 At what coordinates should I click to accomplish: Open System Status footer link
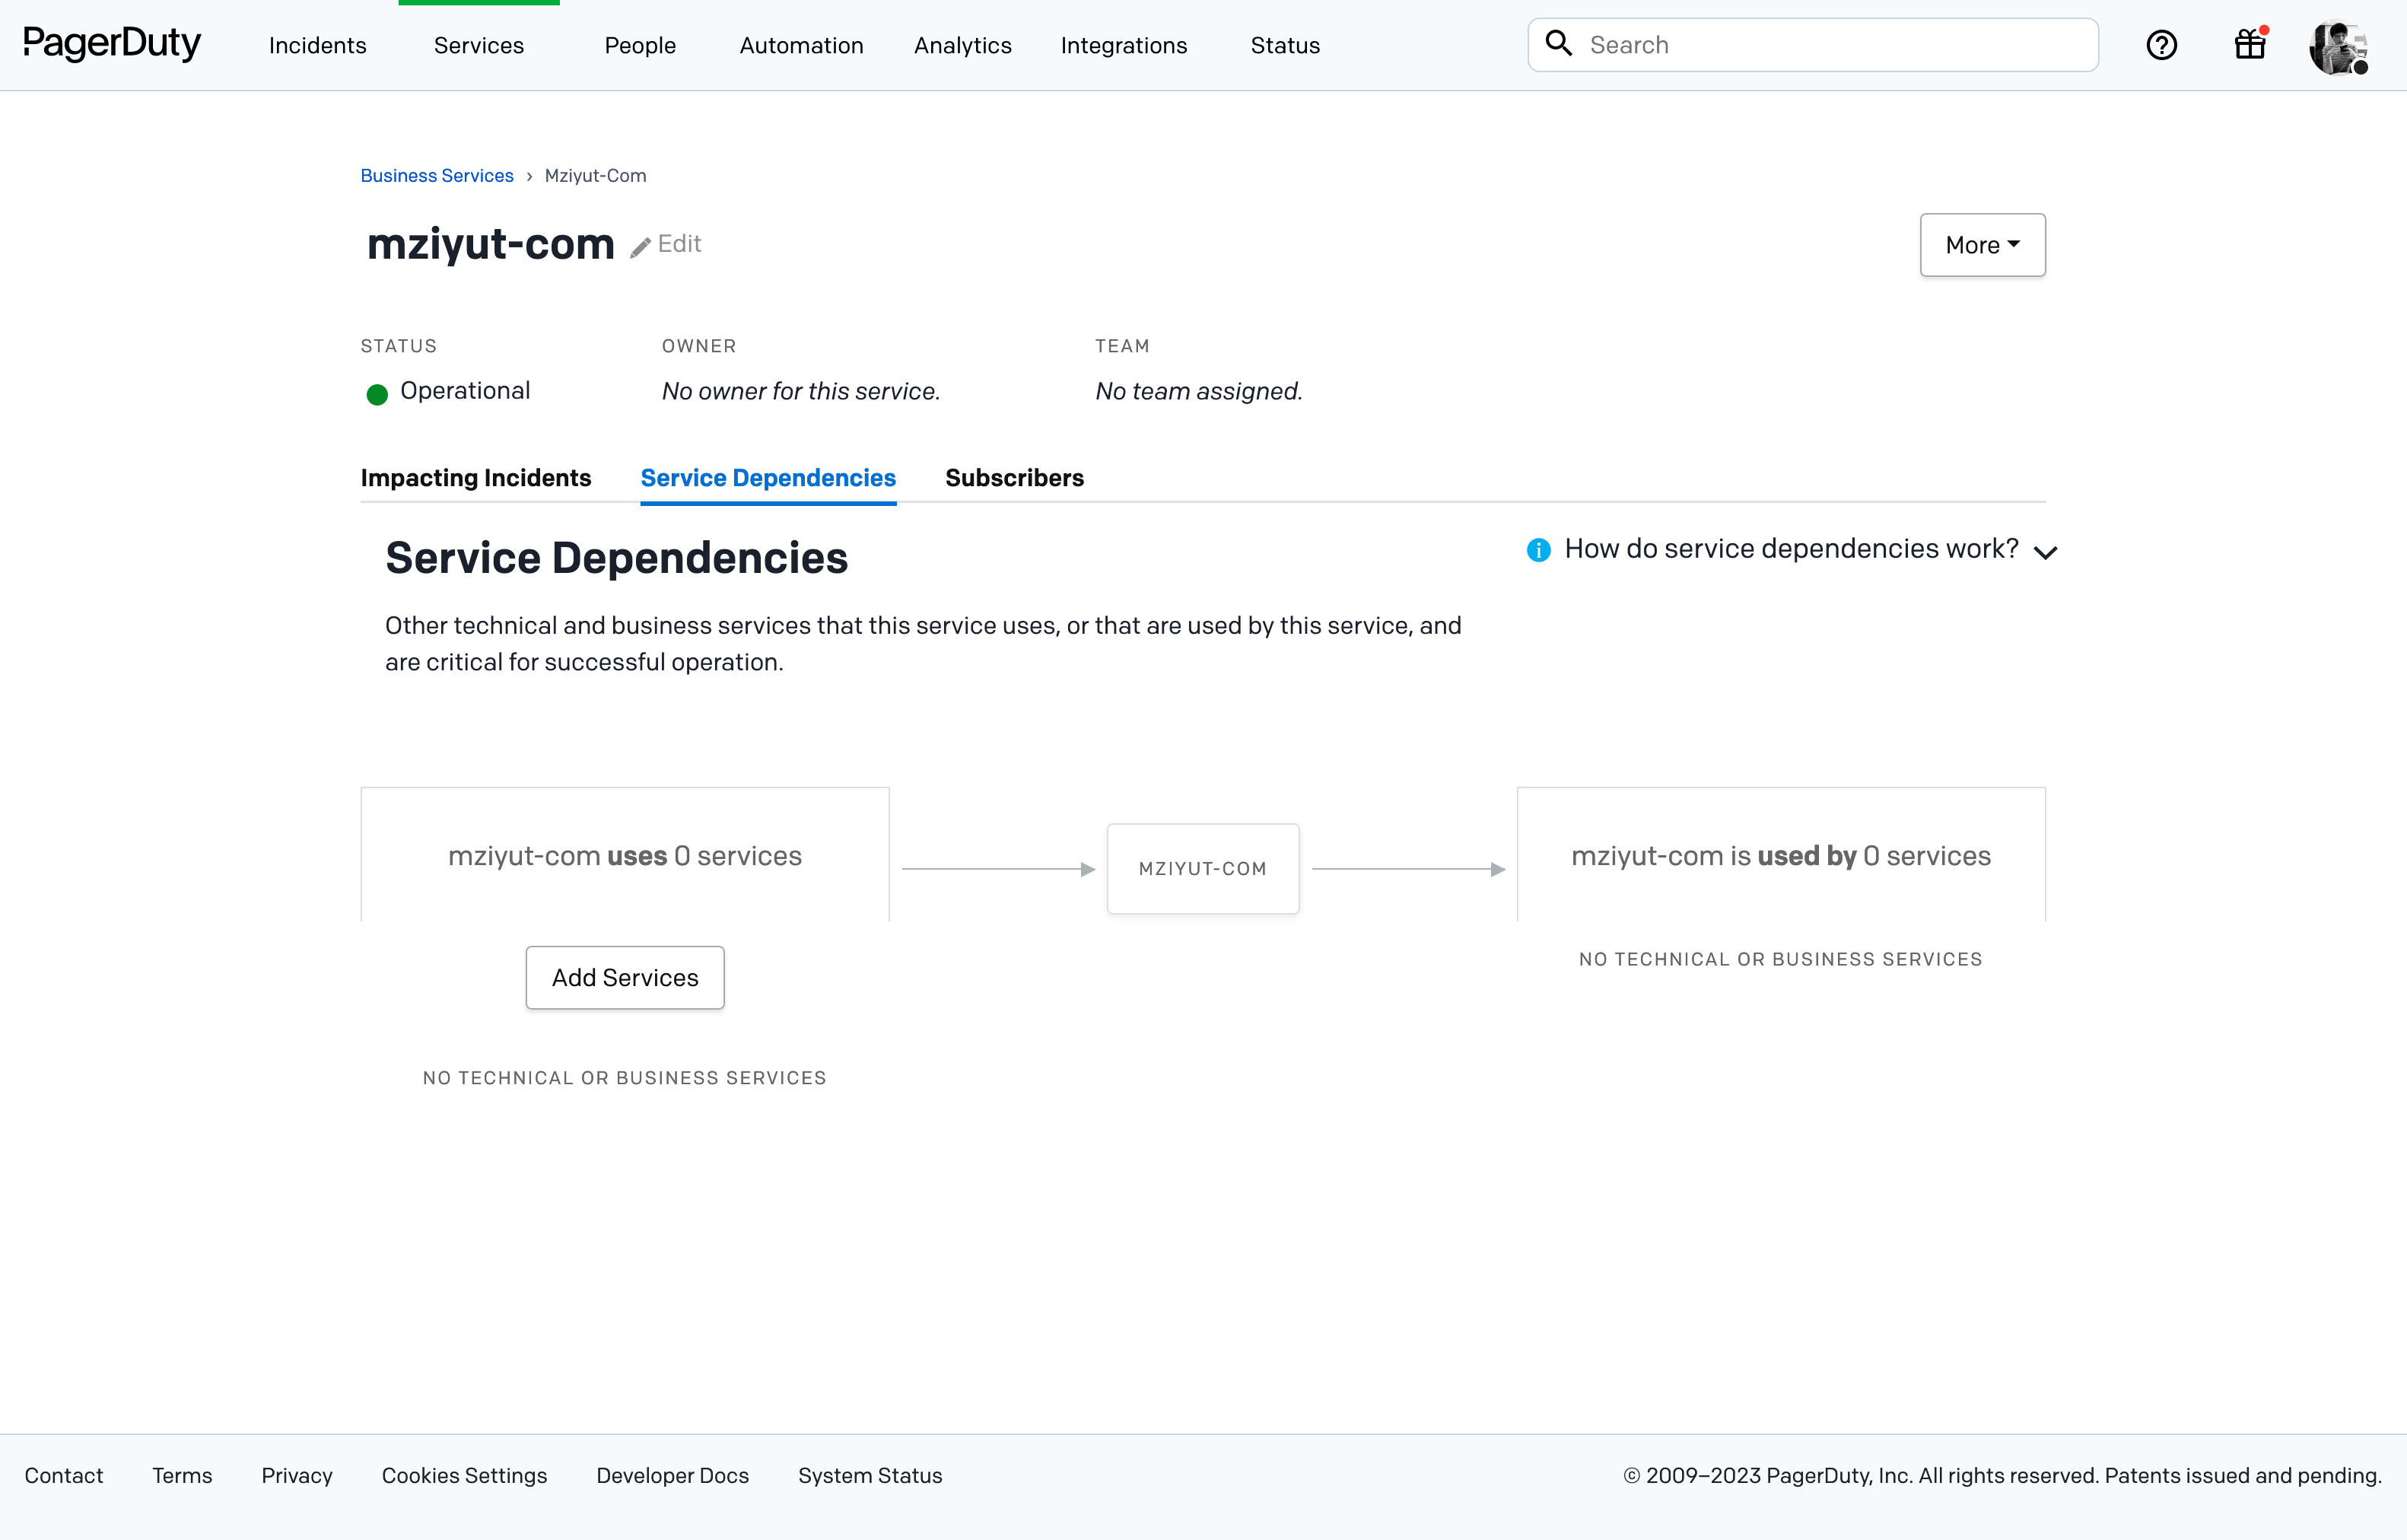pos(870,1475)
